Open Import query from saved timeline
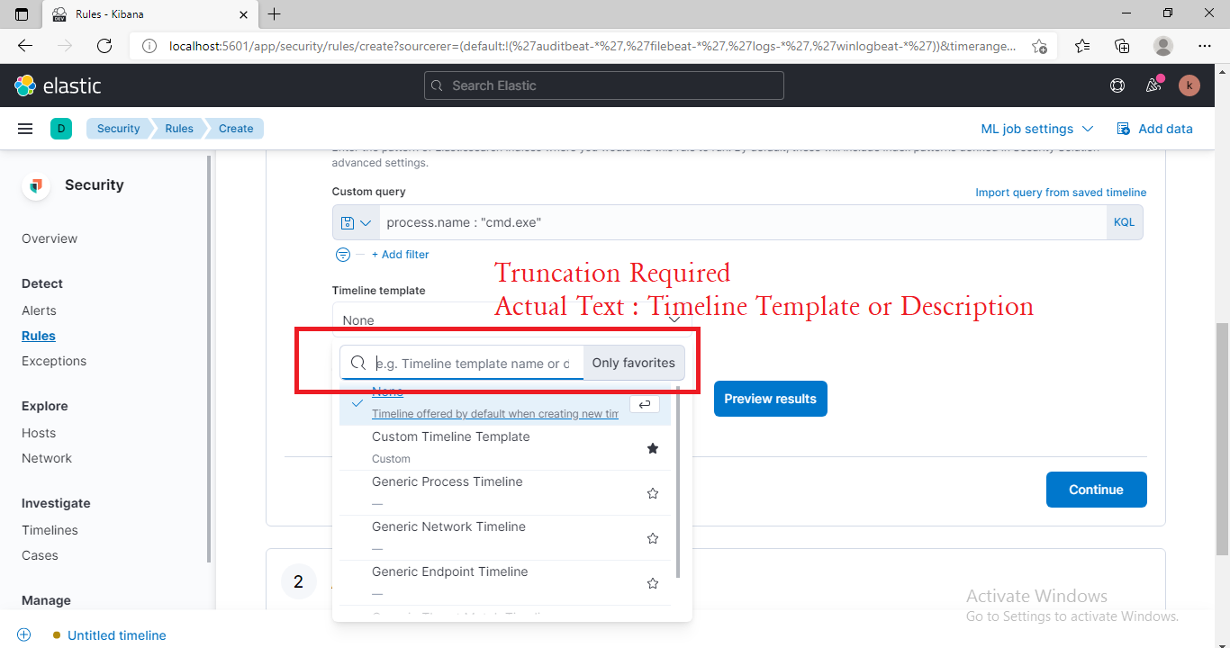Screen dimensions: 1230x648 (1061, 192)
